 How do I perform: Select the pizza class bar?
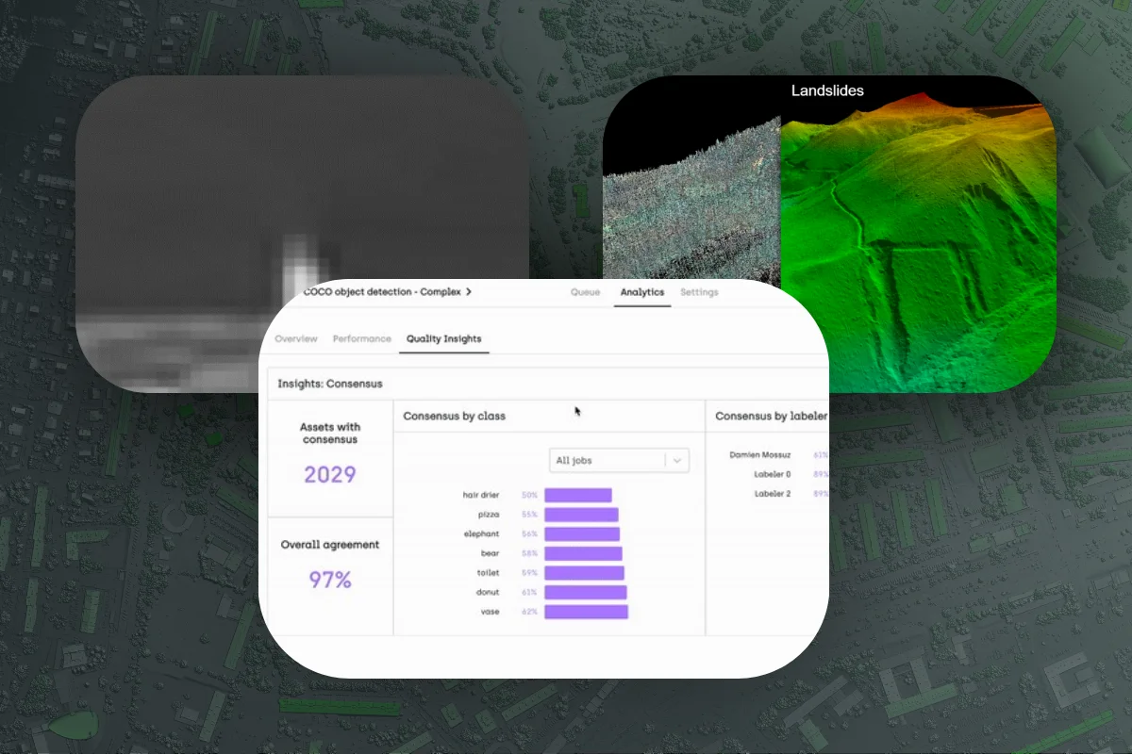tap(580, 514)
